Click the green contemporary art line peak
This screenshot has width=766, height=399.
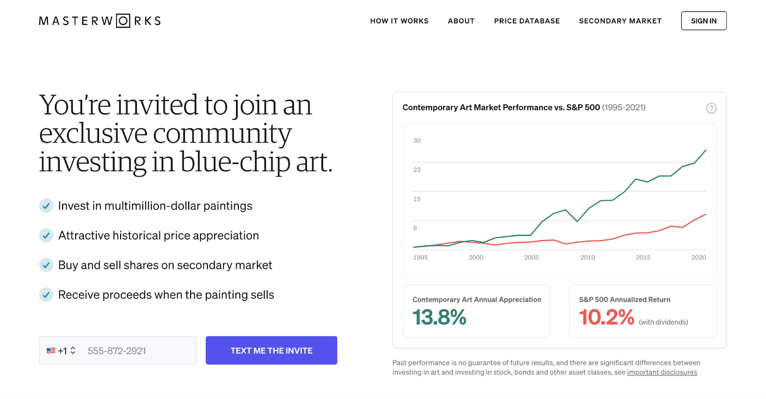click(706, 150)
